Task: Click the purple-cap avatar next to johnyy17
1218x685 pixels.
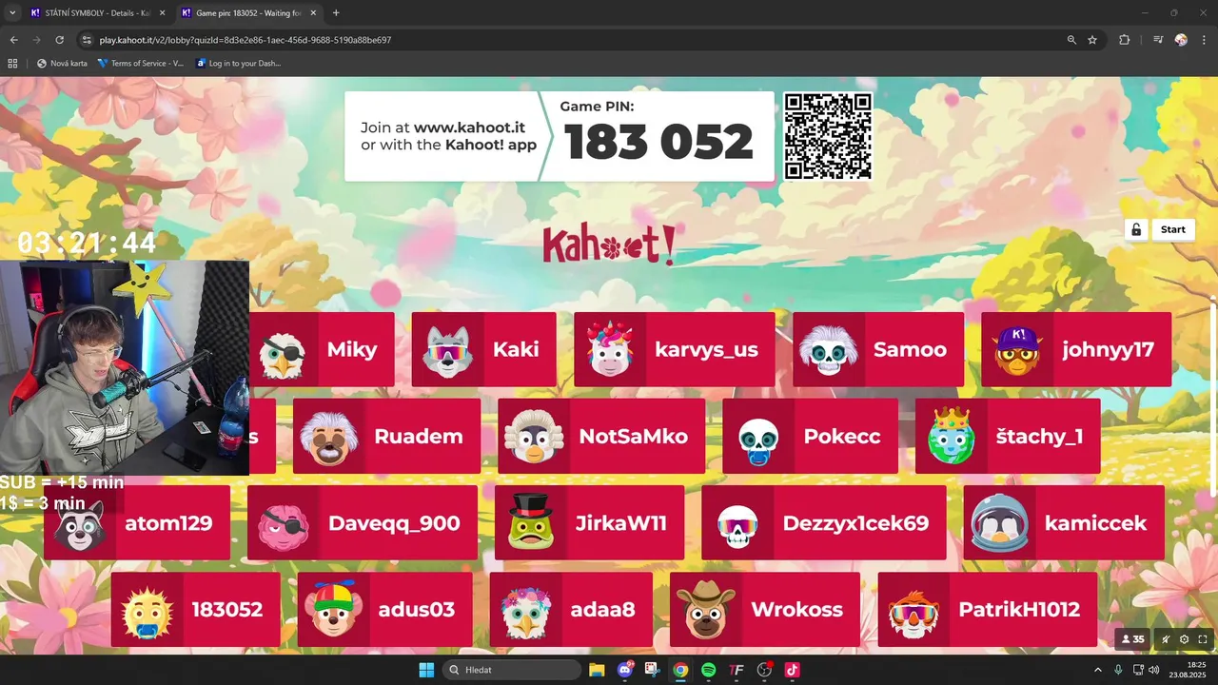Action: pos(1017,349)
